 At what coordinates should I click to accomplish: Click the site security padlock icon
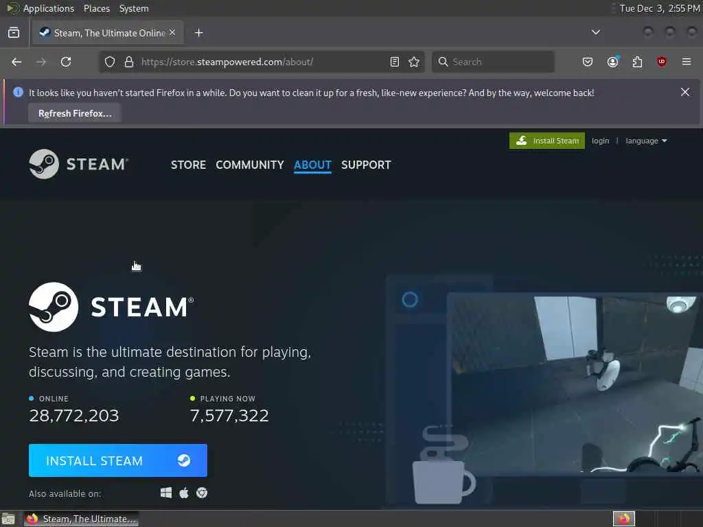point(129,62)
